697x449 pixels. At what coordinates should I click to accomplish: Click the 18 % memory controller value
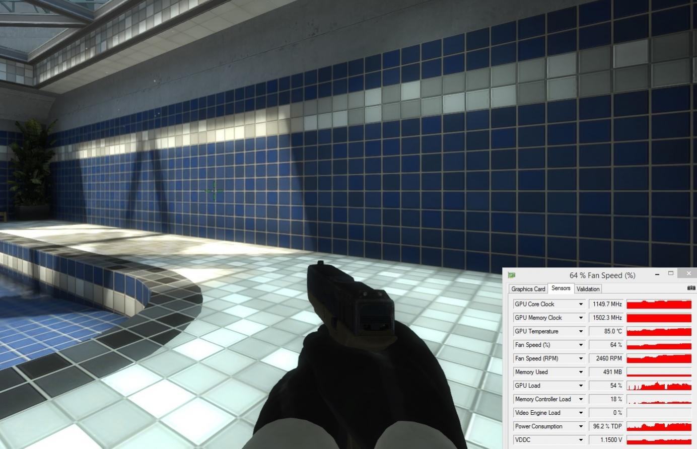point(606,399)
